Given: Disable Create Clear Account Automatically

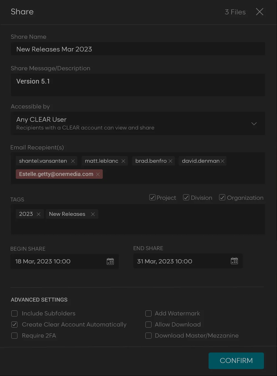Looking at the screenshot, I should (14, 325).
